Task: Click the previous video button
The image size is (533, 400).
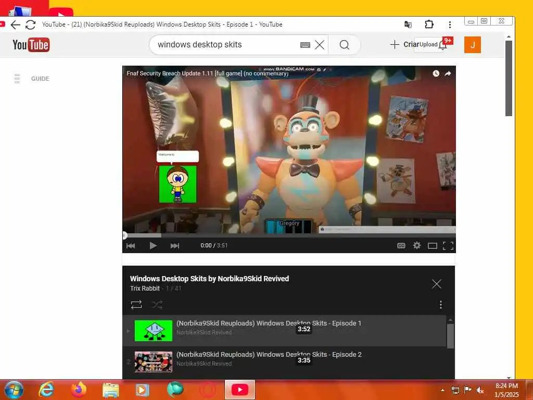Action: (131, 246)
